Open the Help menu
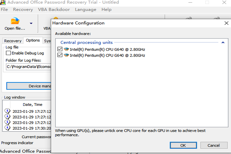 click(106, 10)
